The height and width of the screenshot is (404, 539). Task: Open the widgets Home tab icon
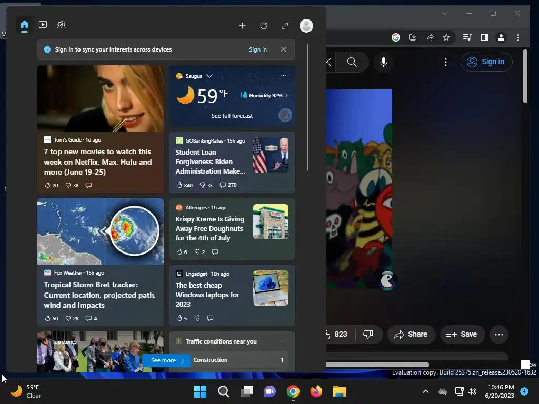24,25
